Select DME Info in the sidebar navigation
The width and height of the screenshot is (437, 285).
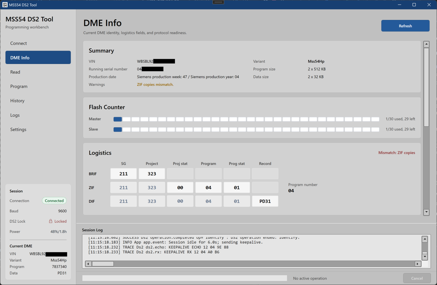click(x=38, y=58)
